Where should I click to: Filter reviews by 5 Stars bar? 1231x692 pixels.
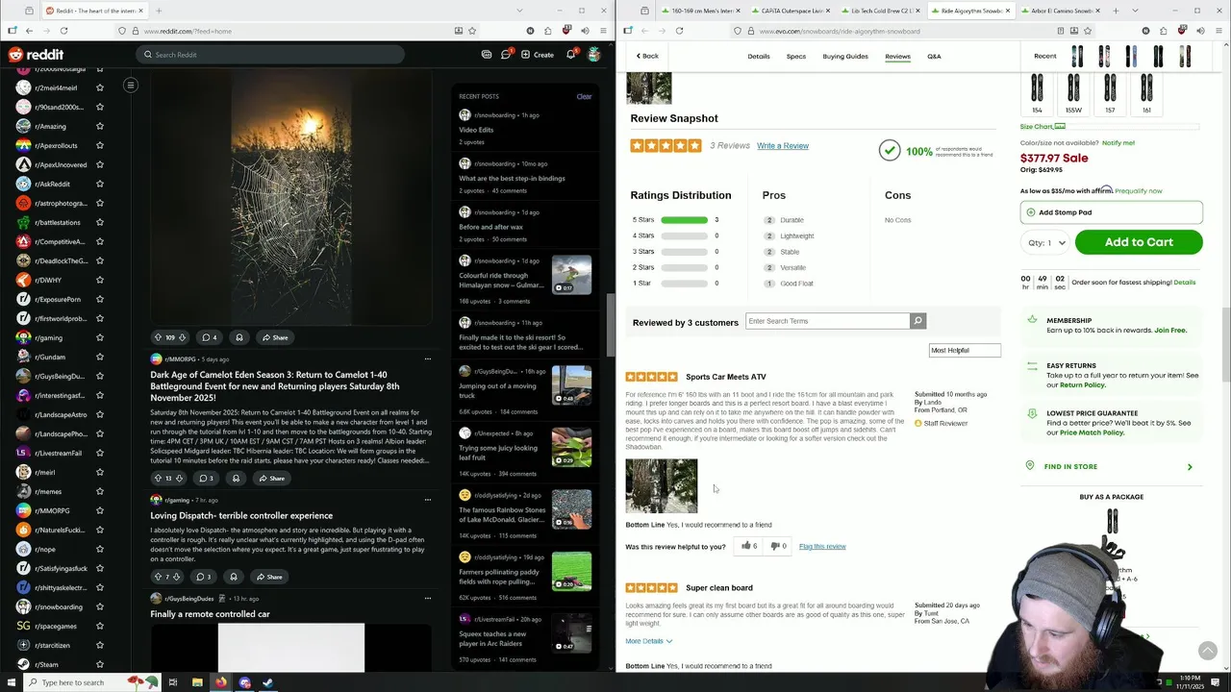(x=684, y=220)
